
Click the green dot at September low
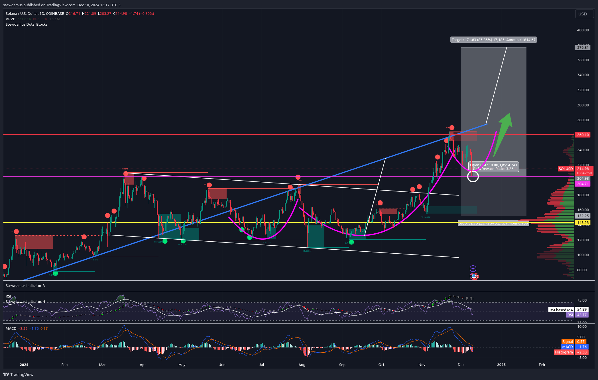click(x=351, y=242)
